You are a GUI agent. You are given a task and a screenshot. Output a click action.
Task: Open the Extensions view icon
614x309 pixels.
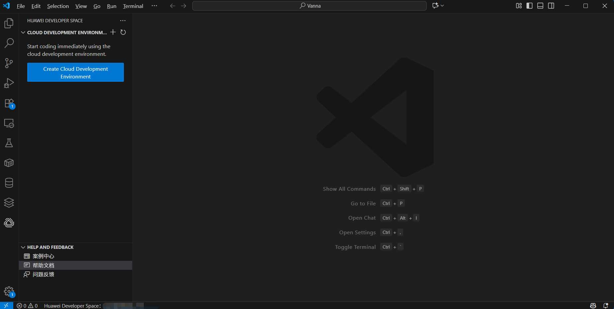(9, 103)
